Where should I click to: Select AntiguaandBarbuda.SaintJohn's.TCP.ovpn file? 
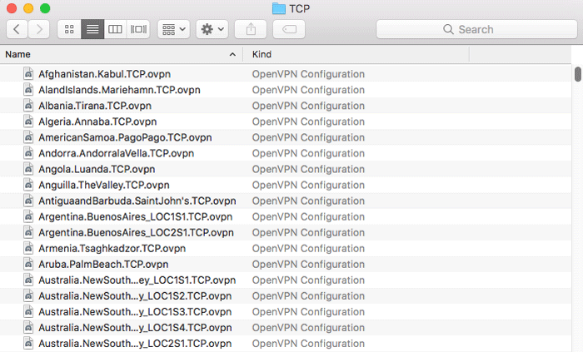(137, 201)
